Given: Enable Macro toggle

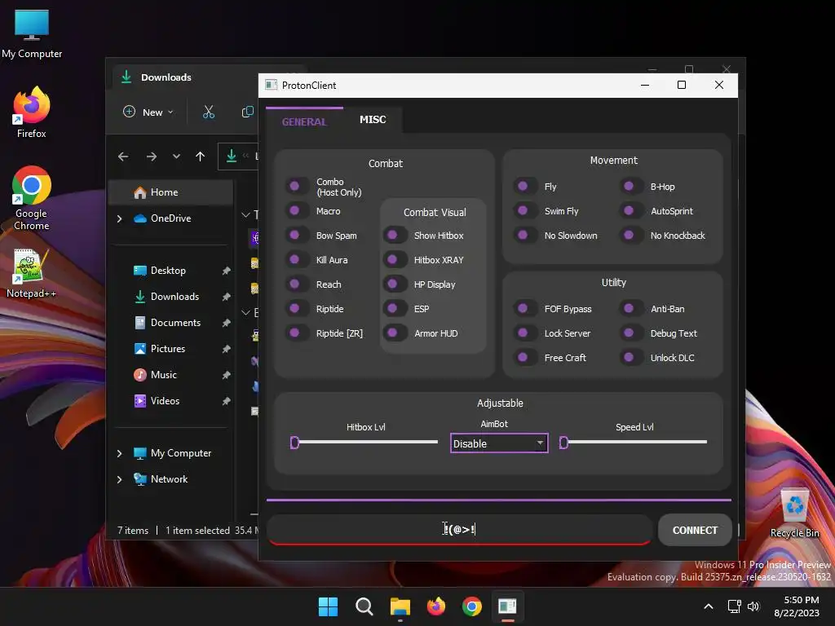Looking at the screenshot, I should [296, 211].
